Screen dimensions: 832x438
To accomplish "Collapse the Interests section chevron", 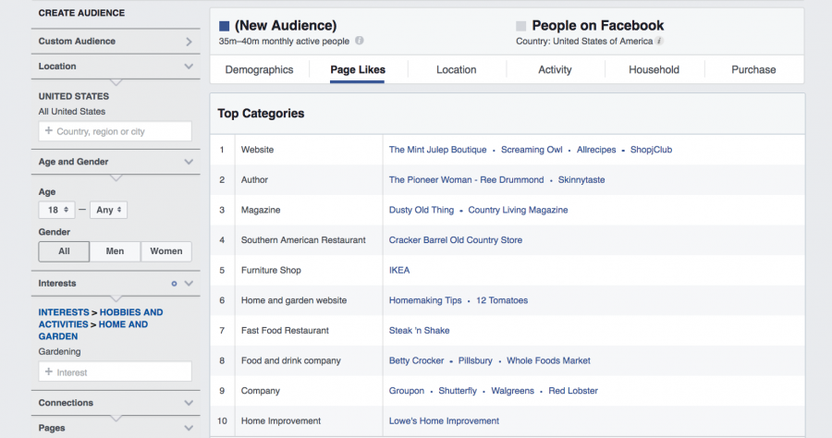I will tap(189, 284).
